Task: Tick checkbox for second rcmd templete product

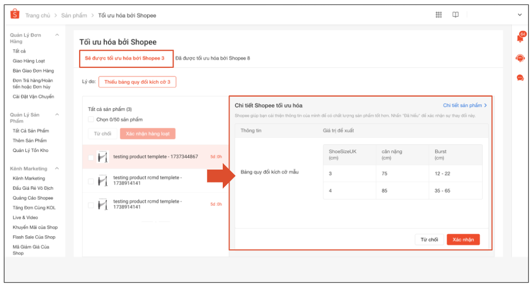Action: pos(91,182)
